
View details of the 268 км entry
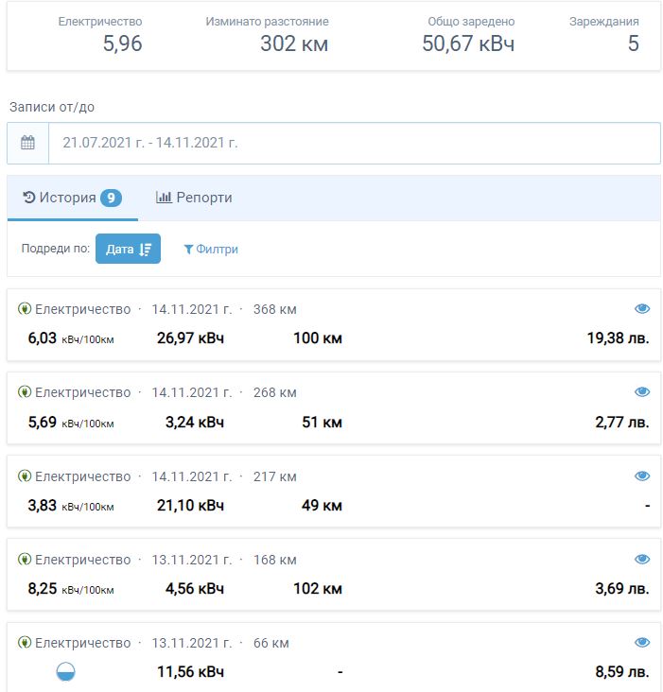(642, 392)
